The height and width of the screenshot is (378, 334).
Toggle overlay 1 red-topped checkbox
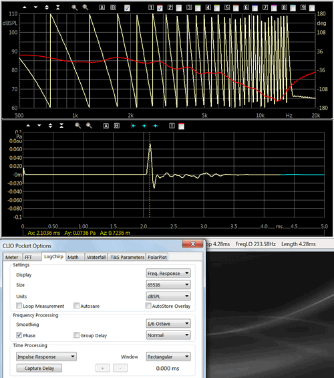(160, 8)
